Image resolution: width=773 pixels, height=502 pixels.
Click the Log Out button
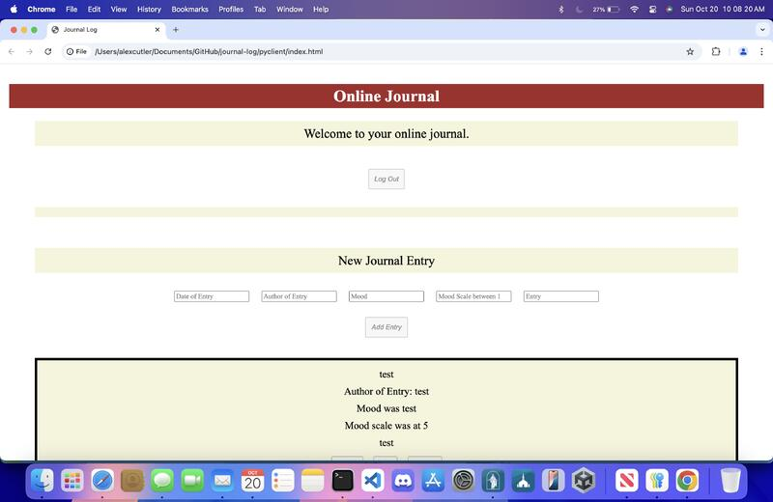pyautogui.click(x=386, y=179)
